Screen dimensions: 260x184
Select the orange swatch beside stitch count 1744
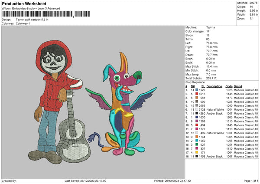click(x=197, y=137)
